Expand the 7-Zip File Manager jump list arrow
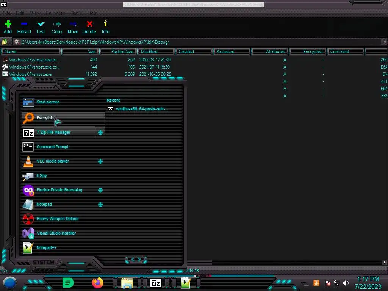 coord(100,133)
